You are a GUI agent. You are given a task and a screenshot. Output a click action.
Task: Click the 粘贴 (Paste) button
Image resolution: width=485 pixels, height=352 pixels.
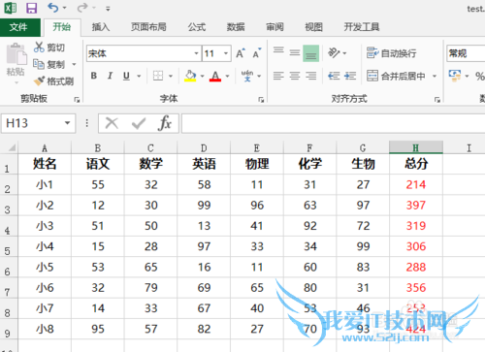pyautogui.click(x=16, y=61)
